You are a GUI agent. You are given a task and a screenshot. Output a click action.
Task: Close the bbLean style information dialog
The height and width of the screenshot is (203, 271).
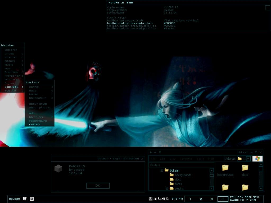pyautogui.click(x=142, y=159)
